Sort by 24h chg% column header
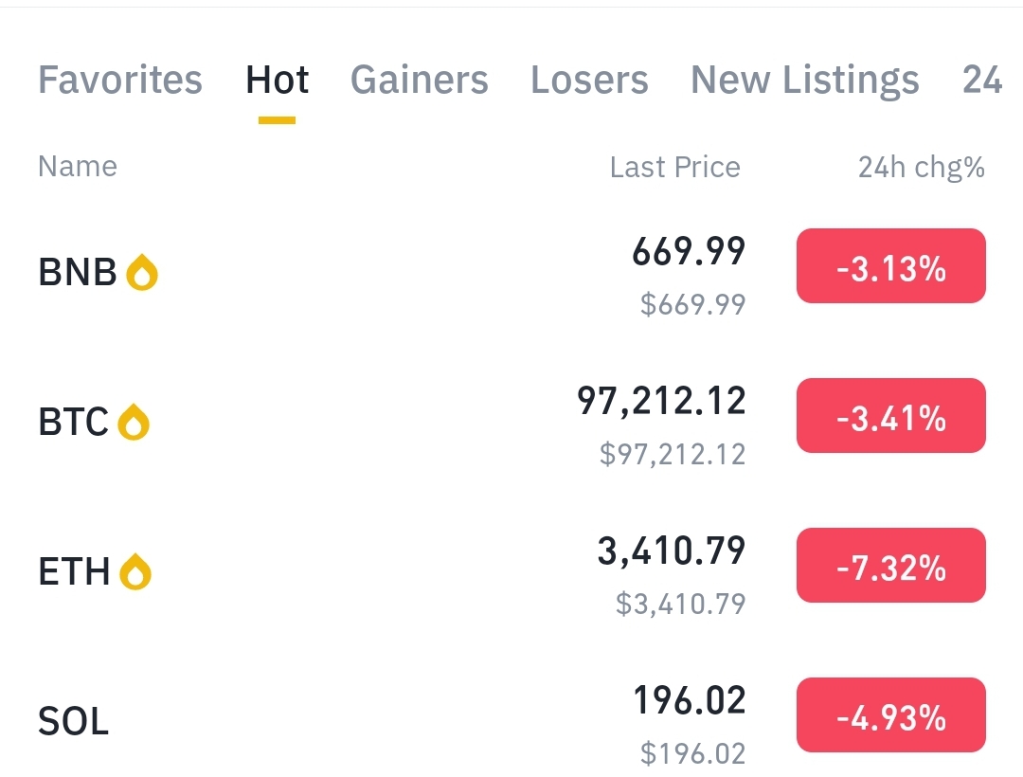This screenshot has height=777, width=1023. pos(921,168)
